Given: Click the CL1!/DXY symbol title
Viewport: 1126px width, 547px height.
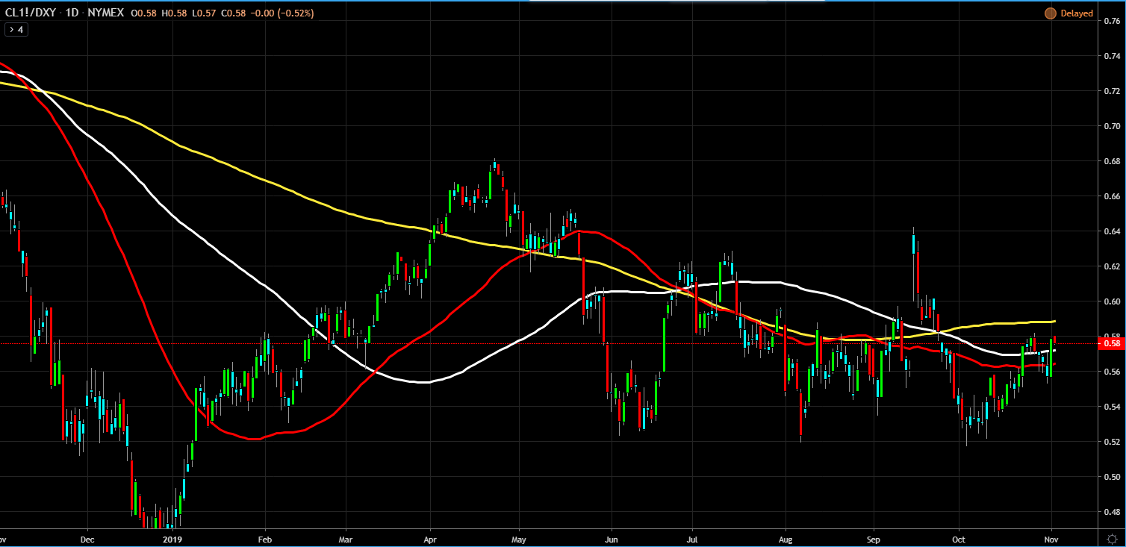Looking at the screenshot, I should coord(31,13).
